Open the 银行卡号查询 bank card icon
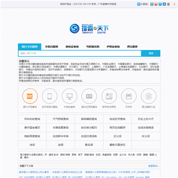 30,96
